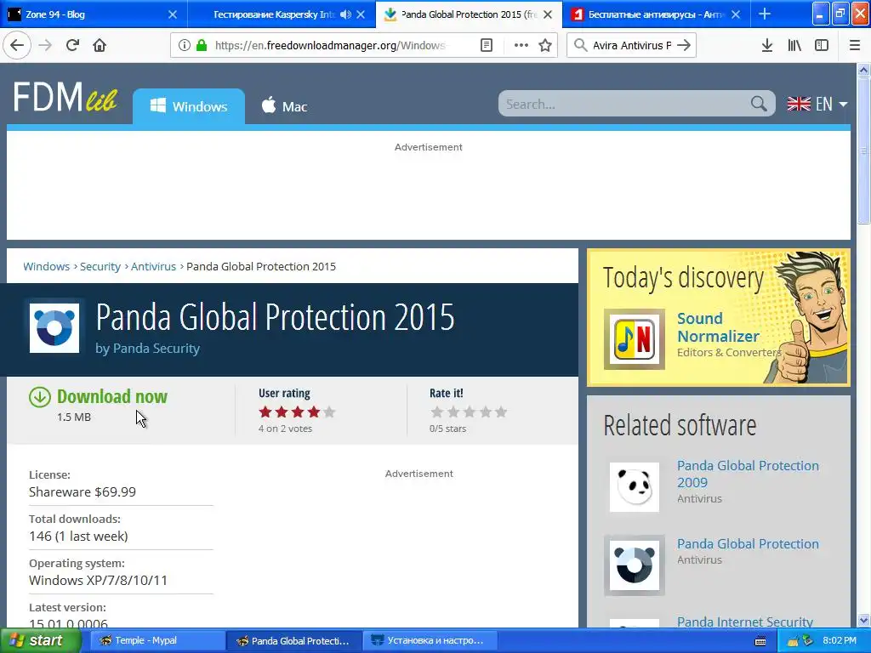Open the downloads panel
871x653 pixels.
coord(767,46)
